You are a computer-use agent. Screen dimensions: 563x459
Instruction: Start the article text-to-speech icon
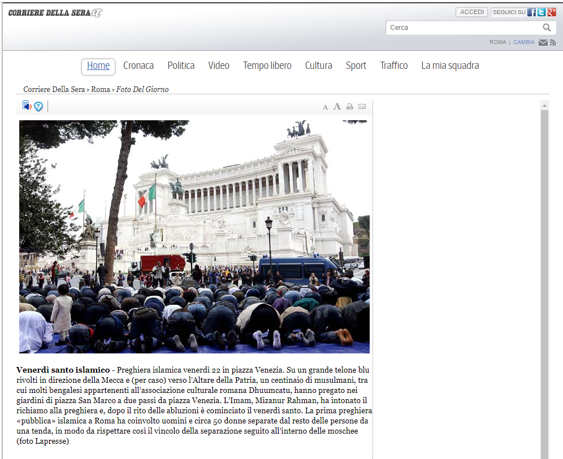27,106
